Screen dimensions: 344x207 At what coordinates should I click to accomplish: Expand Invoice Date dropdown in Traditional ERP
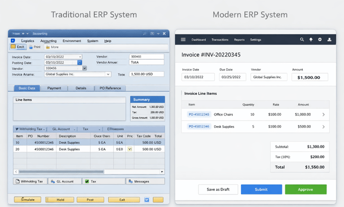coord(80,57)
